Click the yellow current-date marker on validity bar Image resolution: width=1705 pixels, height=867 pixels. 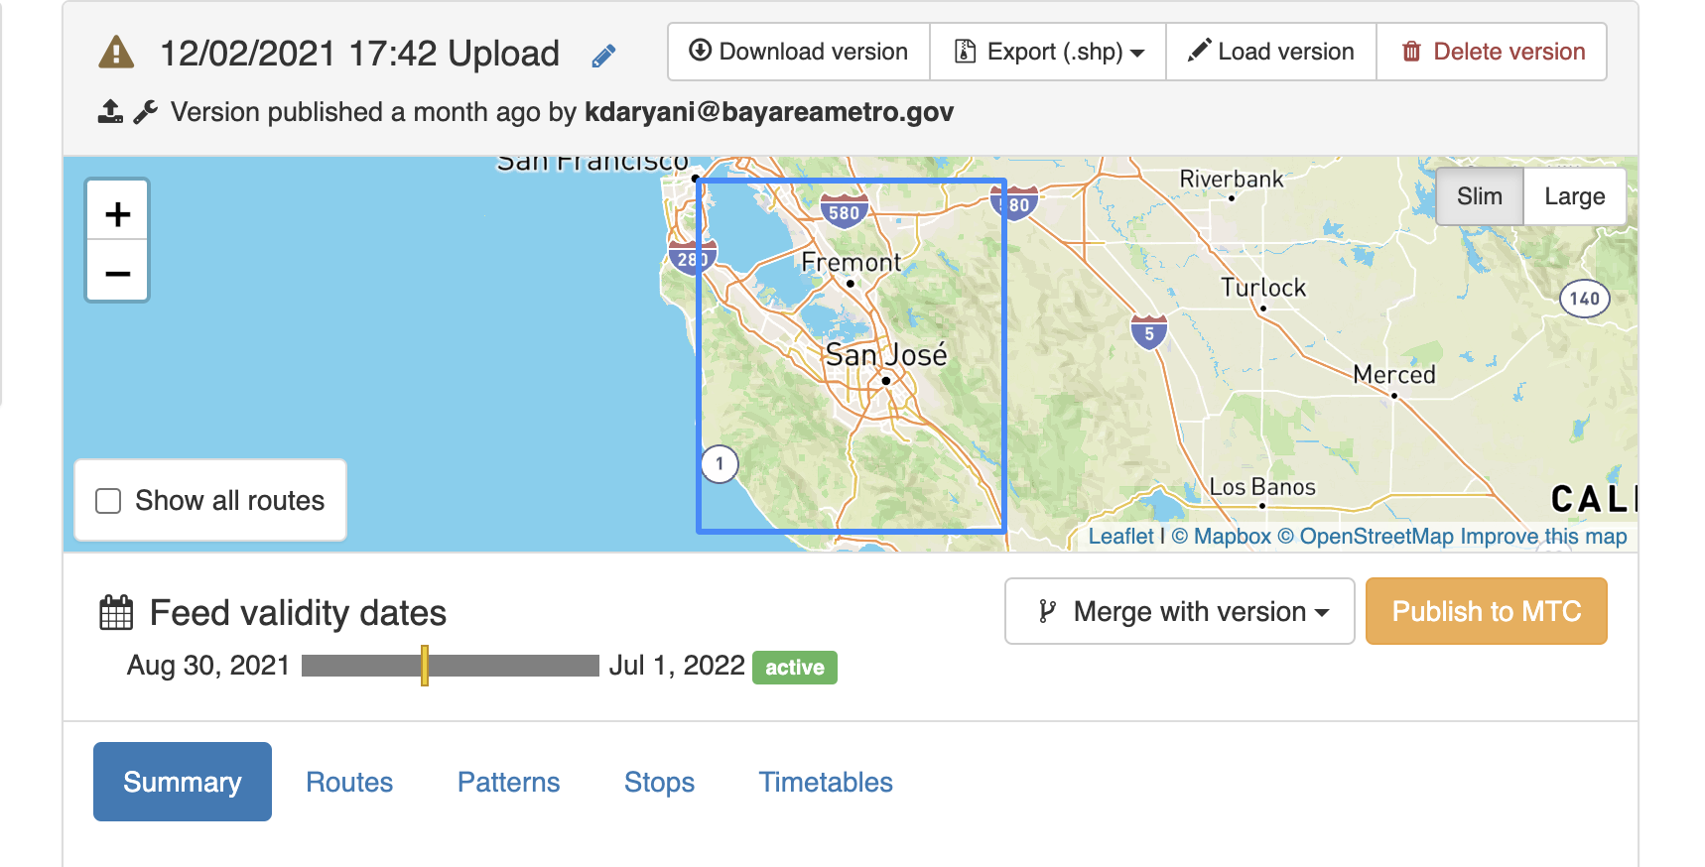[x=425, y=666]
